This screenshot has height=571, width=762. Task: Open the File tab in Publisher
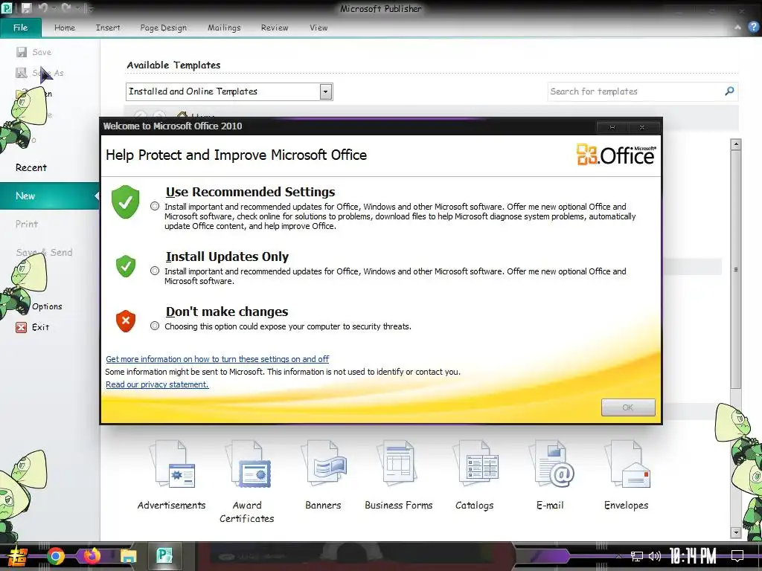(20, 28)
